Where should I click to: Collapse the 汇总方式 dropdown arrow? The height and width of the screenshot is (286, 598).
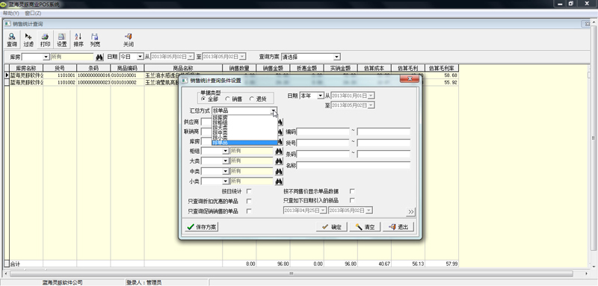[x=274, y=111]
